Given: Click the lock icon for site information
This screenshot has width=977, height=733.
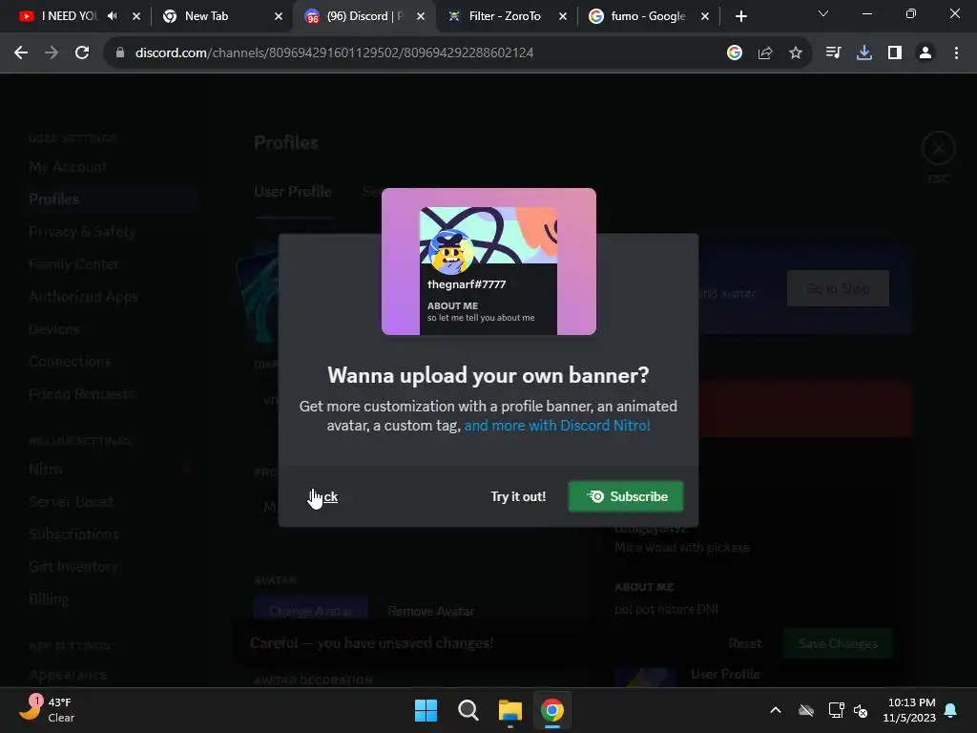Looking at the screenshot, I should coord(120,53).
